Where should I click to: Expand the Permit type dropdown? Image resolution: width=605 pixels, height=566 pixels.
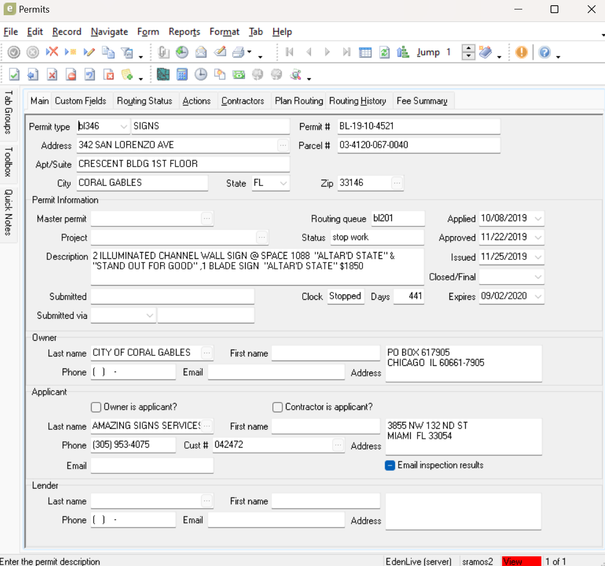(x=124, y=126)
